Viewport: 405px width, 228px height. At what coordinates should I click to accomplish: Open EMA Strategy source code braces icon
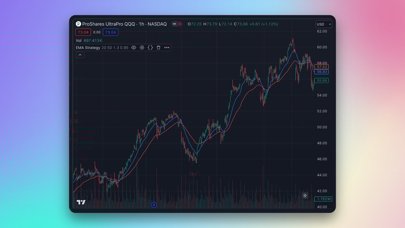coord(150,47)
